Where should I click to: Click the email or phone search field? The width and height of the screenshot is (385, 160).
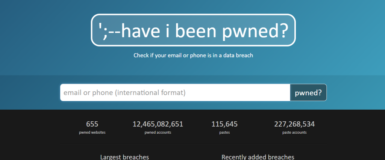click(x=175, y=92)
